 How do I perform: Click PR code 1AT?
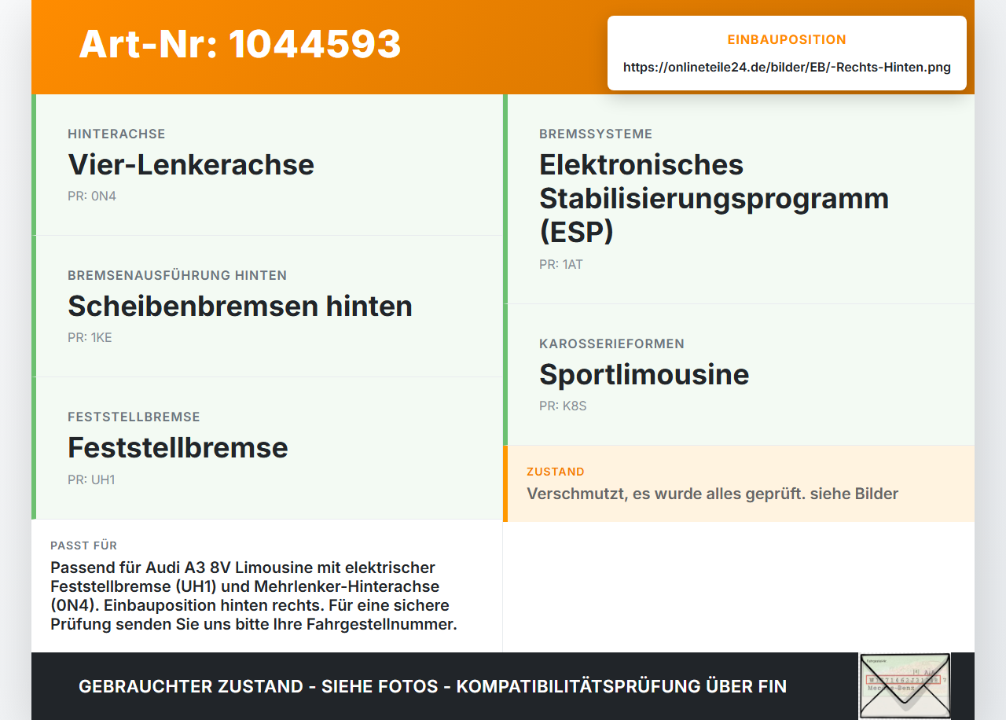[561, 265]
